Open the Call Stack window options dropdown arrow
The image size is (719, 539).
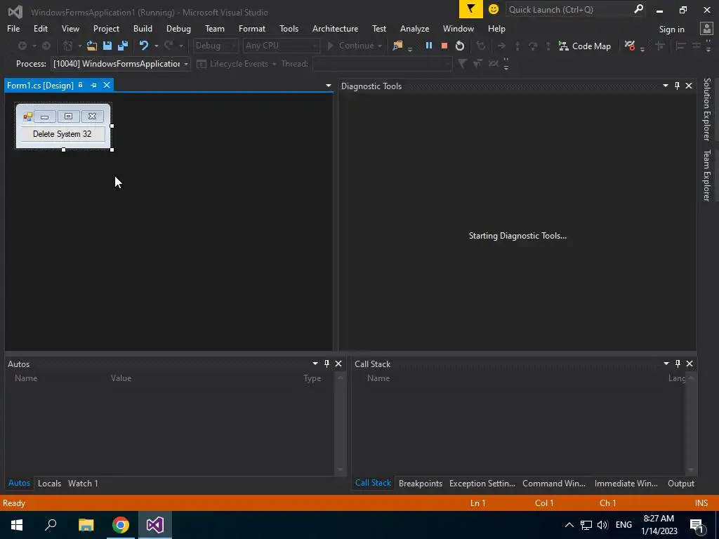[666, 364]
